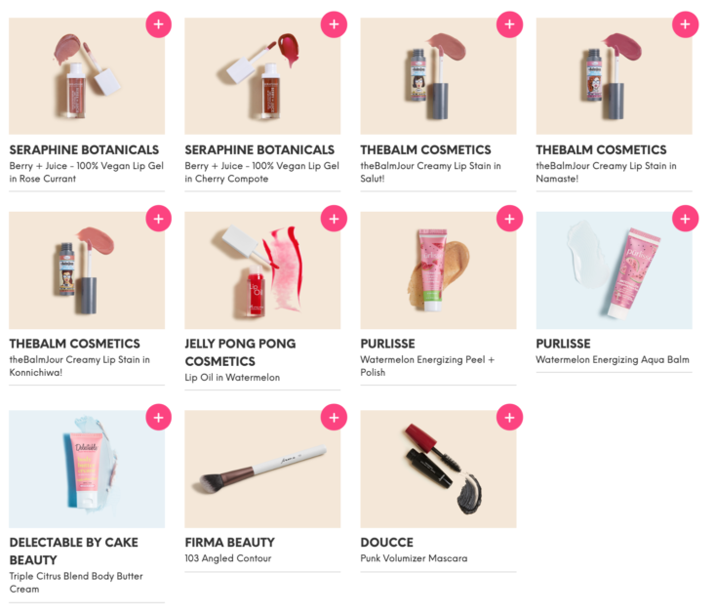715x615 pixels.
Task: Add Delectable Body Butter Cream plus icon
Action: click(158, 417)
